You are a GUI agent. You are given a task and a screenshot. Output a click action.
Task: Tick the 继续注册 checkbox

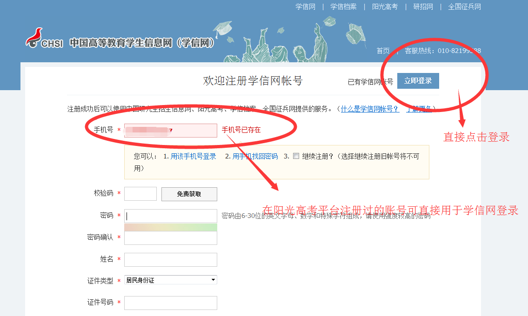point(296,156)
